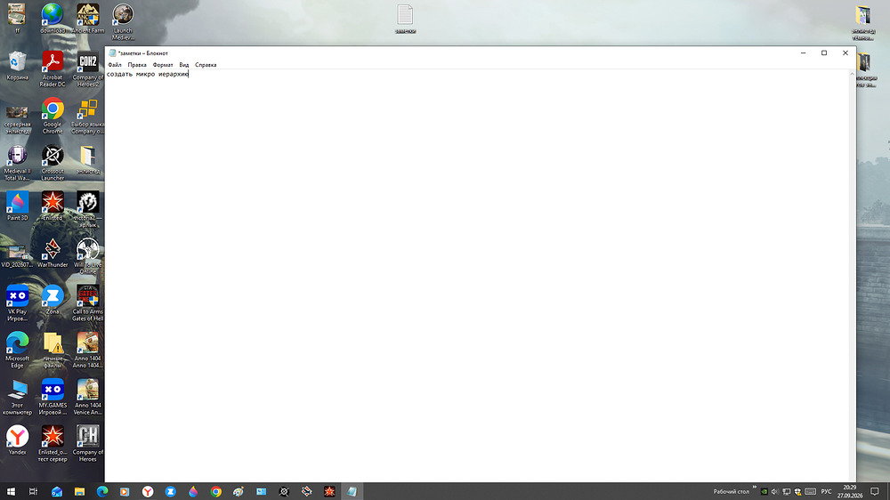890x500 pixels.
Task: Select the Ancient Farm desktop icon
Action: pyautogui.click(x=87, y=19)
